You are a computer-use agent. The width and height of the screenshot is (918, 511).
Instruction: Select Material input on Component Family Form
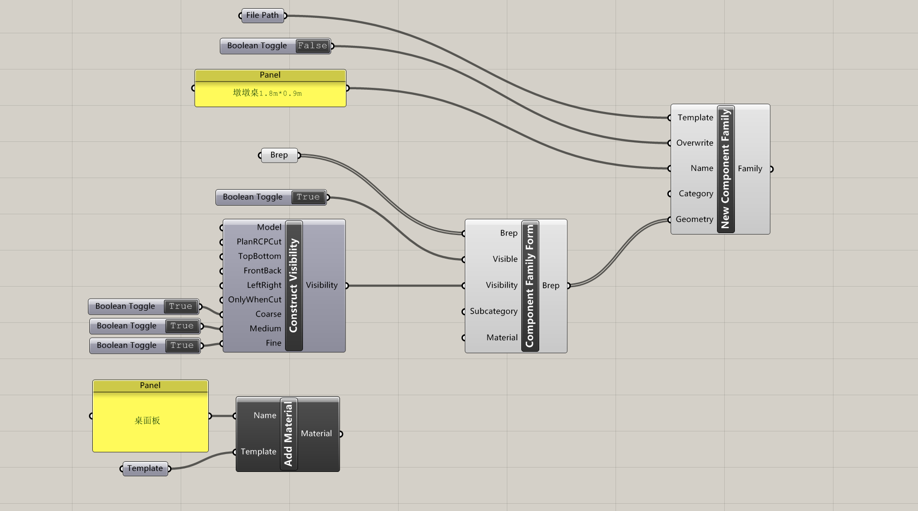click(502, 338)
